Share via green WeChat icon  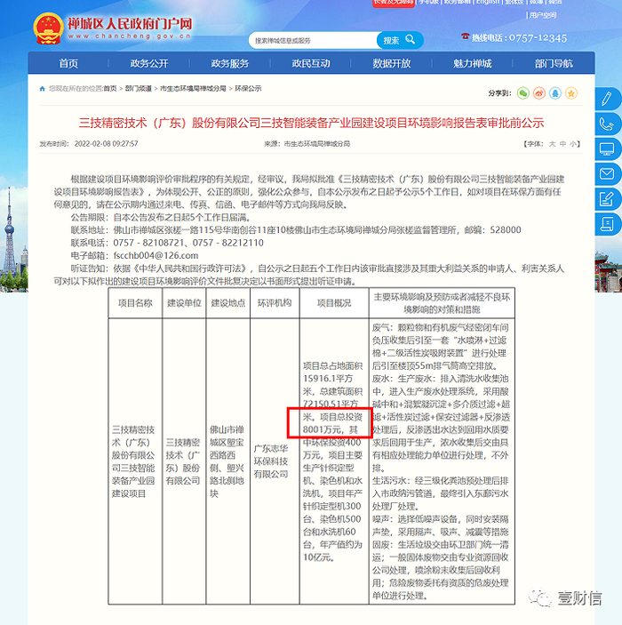[523, 93]
